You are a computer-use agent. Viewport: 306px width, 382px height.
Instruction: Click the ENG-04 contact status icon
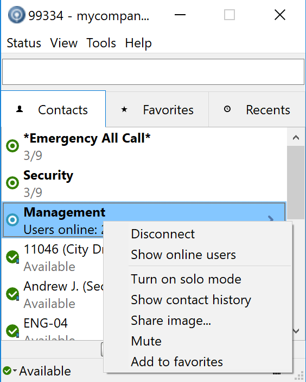tap(12, 331)
